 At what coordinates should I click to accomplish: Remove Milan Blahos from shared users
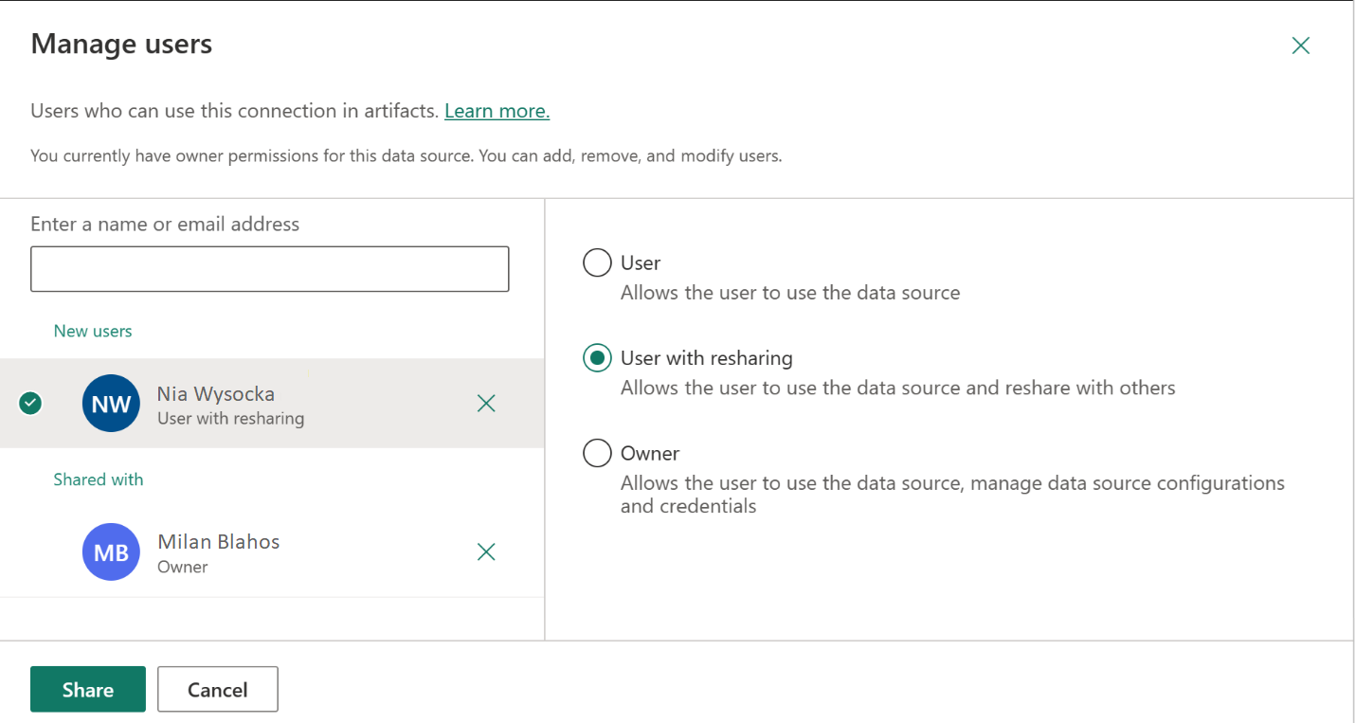coord(486,551)
